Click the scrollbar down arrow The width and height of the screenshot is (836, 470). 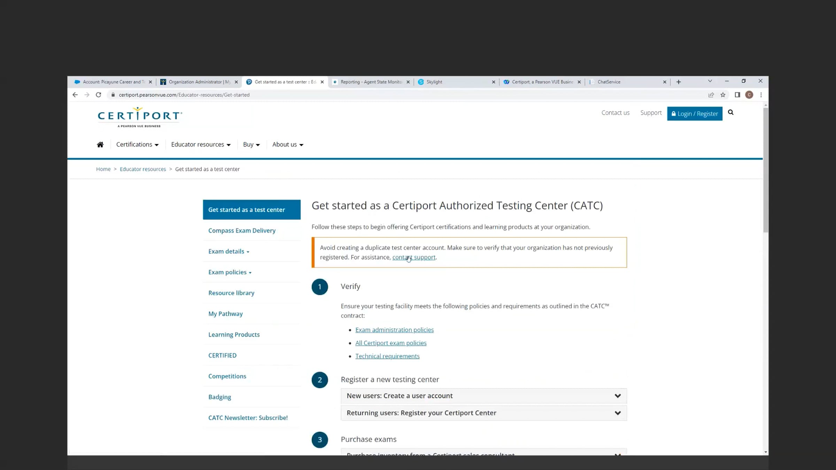pyautogui.click(x=765, y=452)
